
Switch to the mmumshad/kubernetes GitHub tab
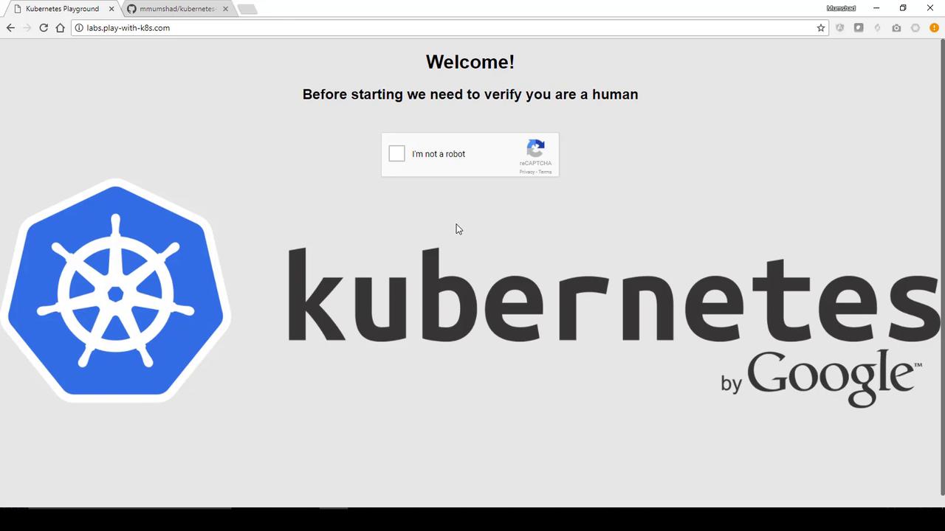(177, 9)
